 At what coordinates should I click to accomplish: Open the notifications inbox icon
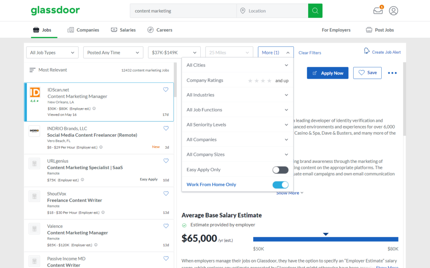(x=378, y=10)
